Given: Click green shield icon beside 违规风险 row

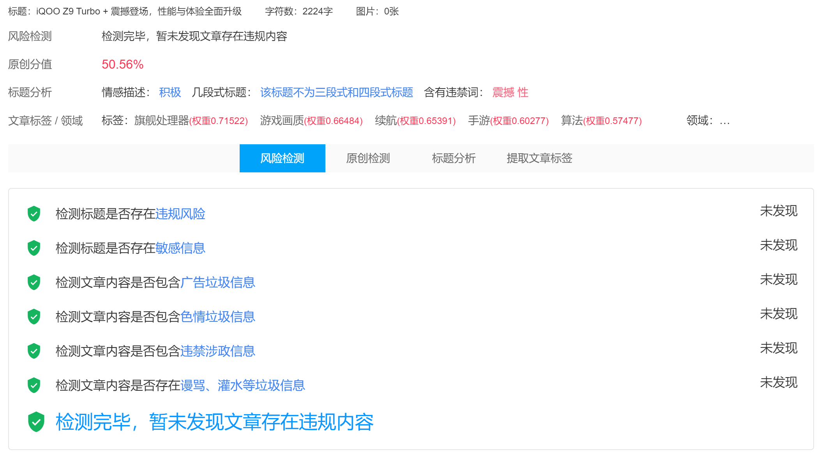Looking at the screenshot, I should click(34, 214).
